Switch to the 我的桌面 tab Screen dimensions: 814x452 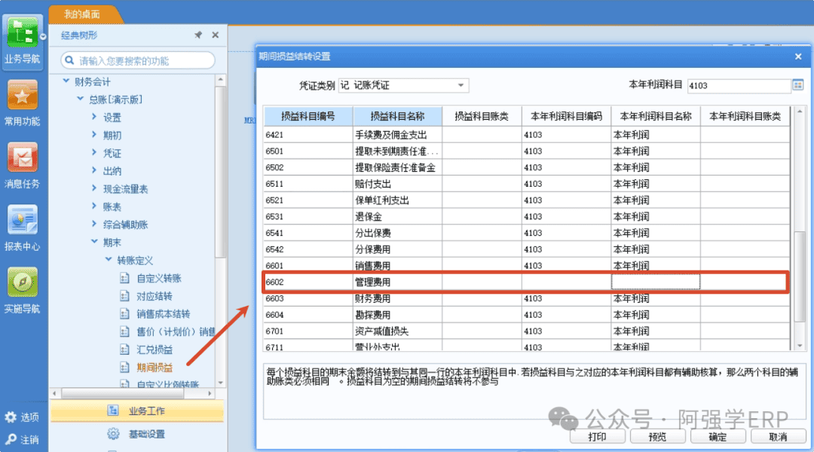tap(82, 14)
